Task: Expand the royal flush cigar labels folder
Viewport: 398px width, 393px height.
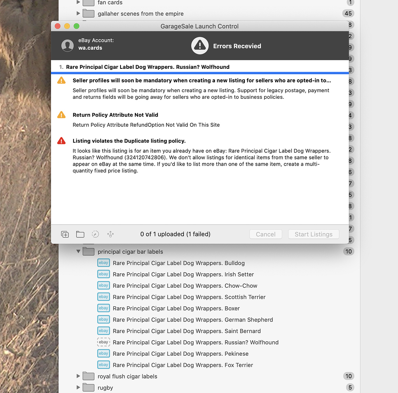Action: (78, 376)
